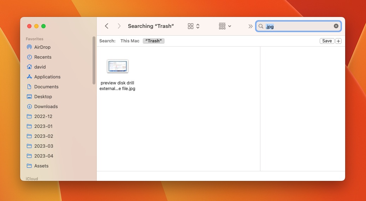
Task: Open the 2022-12 folder
Action: [x=43, y=116]
